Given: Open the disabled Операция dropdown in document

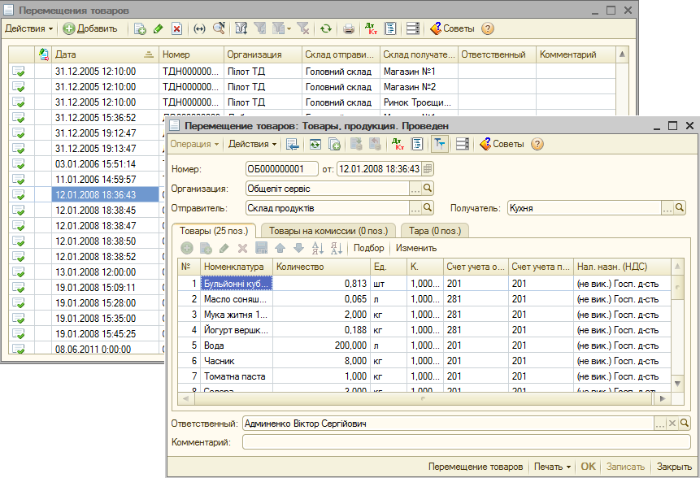Looking at the screenshot, I should [x=194, y=144].
